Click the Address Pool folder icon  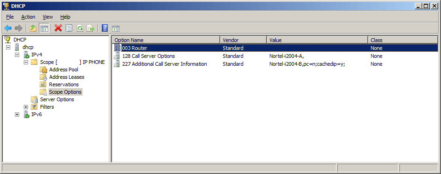(x=43, y=70)
